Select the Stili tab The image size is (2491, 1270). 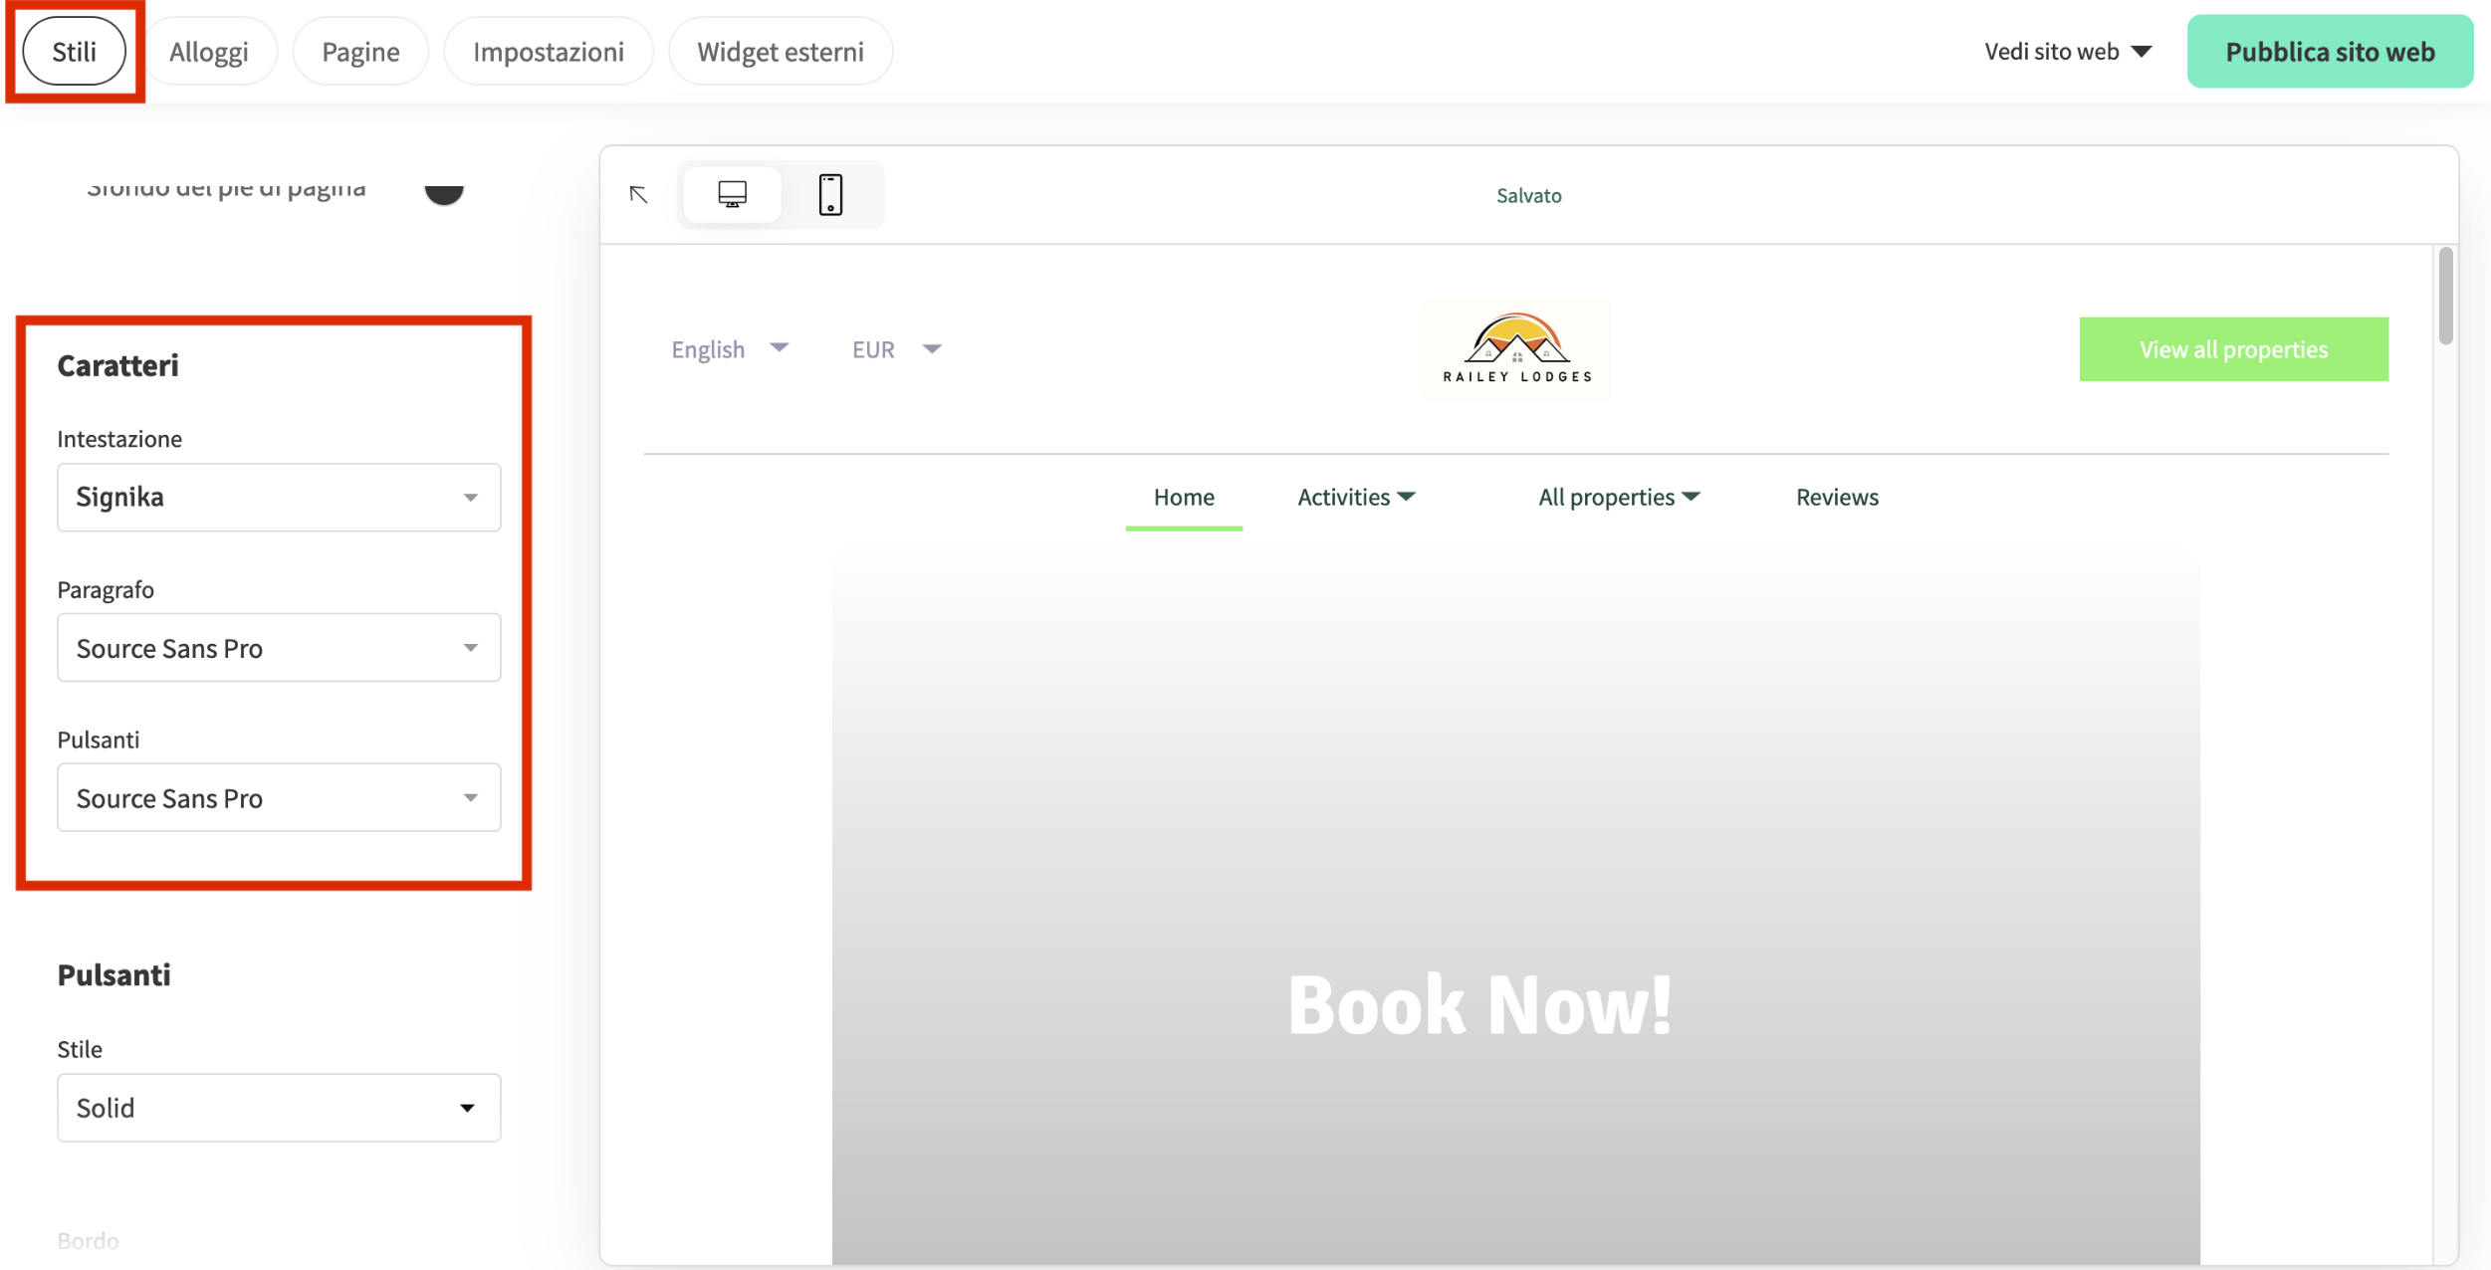75,51
